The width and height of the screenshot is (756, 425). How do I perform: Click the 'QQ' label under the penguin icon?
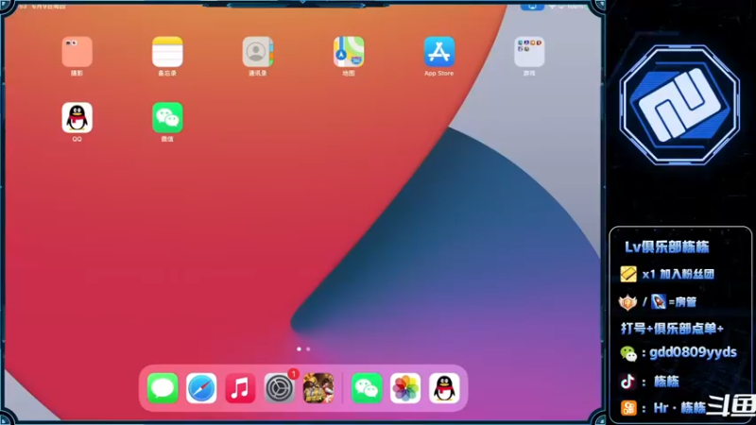[x=77, y=139]
